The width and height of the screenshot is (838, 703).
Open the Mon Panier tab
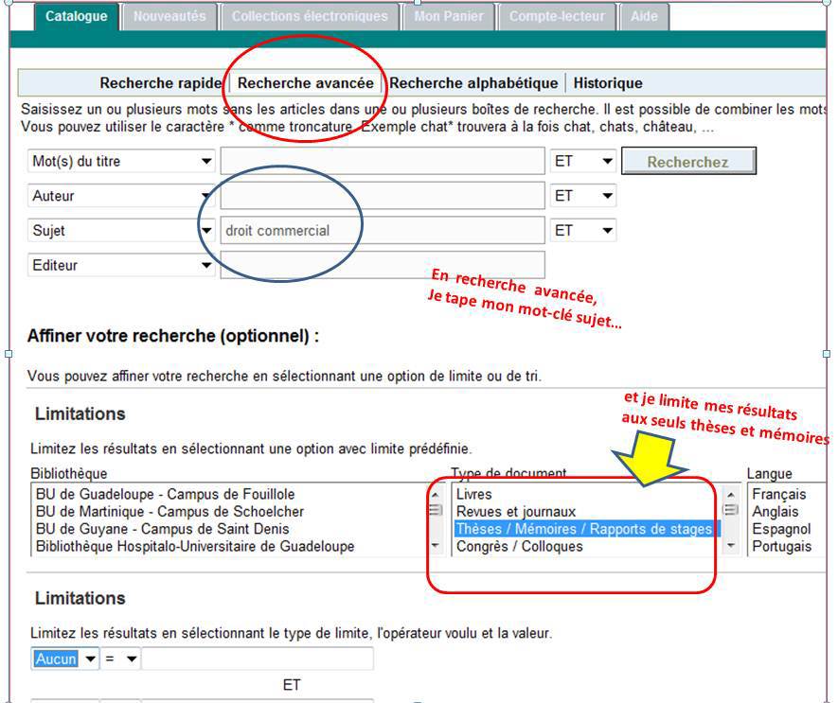tap(448, 16)
